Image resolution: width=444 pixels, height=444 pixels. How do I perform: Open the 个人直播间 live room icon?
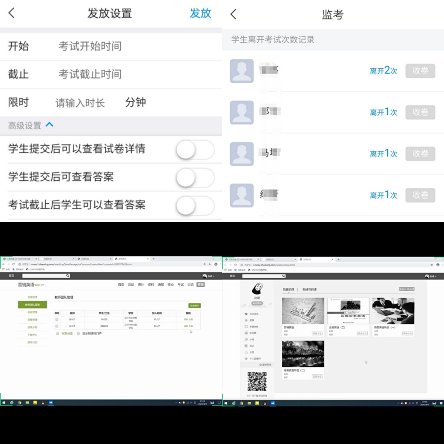(x=246, y=358)
